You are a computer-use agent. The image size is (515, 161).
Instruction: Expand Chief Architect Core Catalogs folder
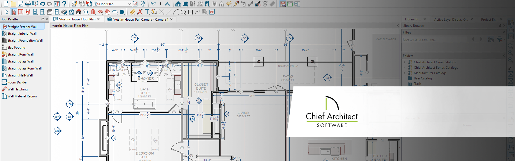coord(404,62)
